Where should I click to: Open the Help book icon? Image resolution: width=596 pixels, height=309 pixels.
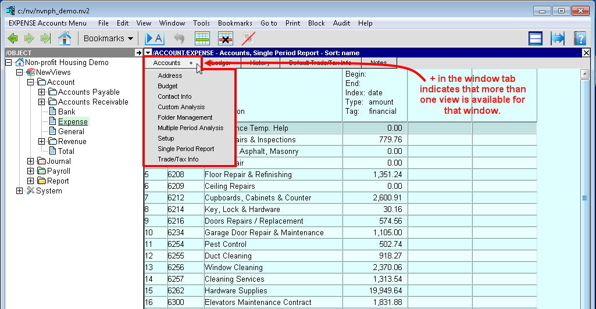point(579,38)
